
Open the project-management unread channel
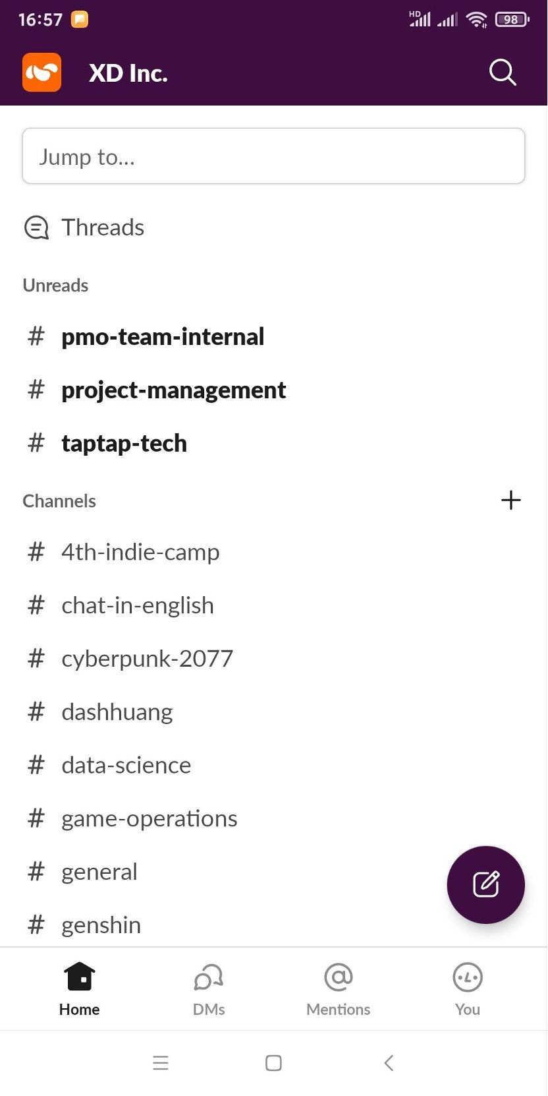pyautogui.click(x=173, y=390)
